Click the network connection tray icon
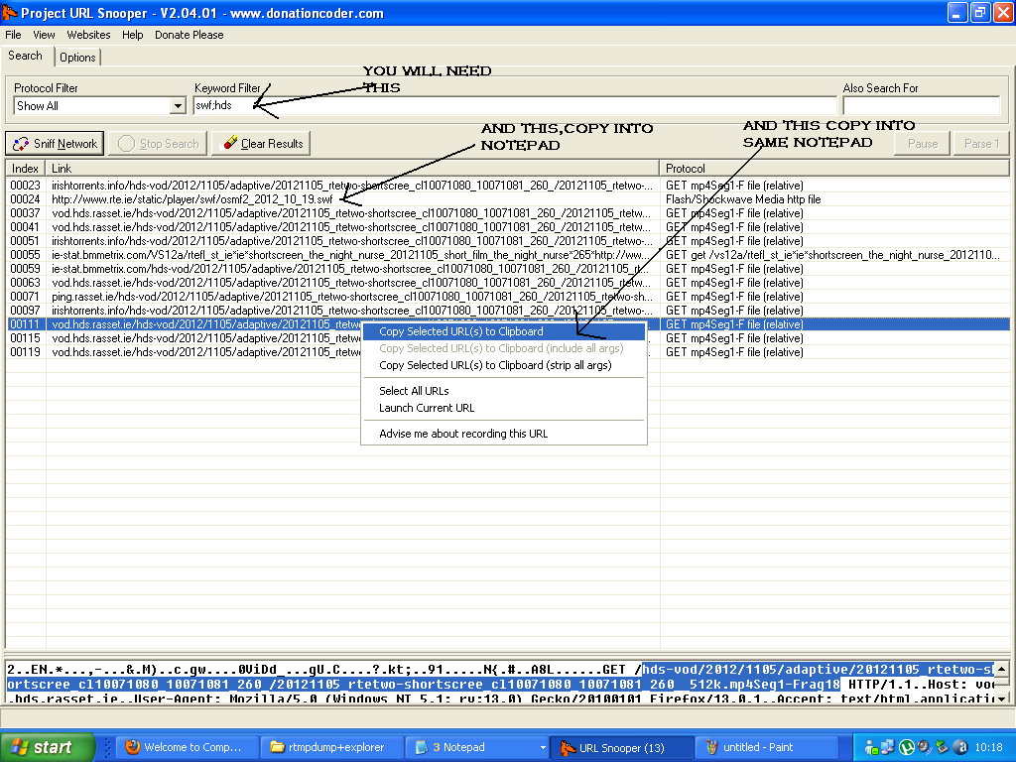 [x=887, y=747]
